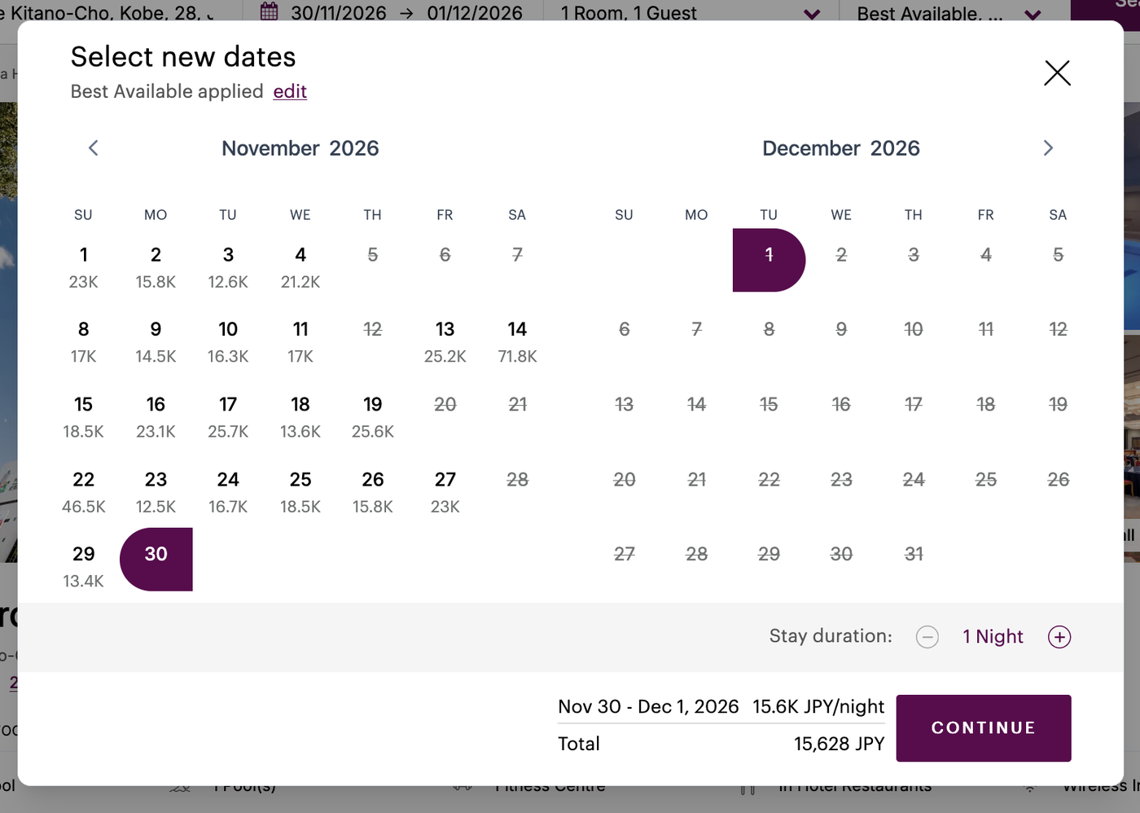This screenshot has height=813, width=1140.
Task: Choose November 9 at 14.5K
Action: coord(156,342)
